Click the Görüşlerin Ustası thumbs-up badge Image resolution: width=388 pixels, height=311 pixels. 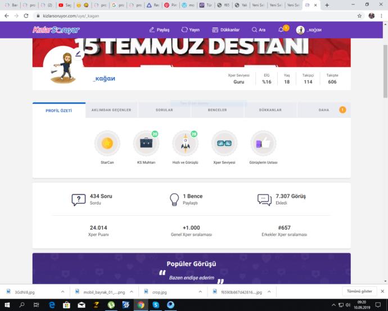263,143
